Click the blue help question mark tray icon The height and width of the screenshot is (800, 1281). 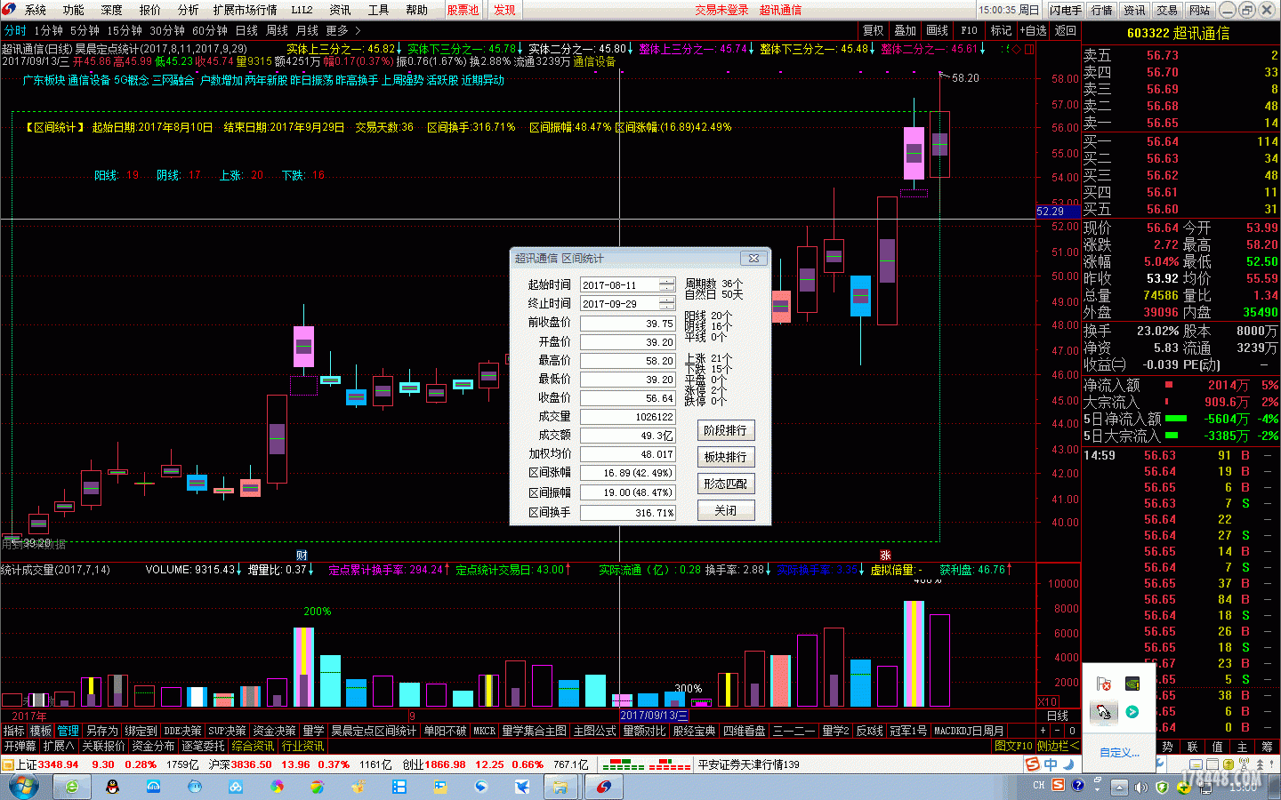[x=1078, y=785]
